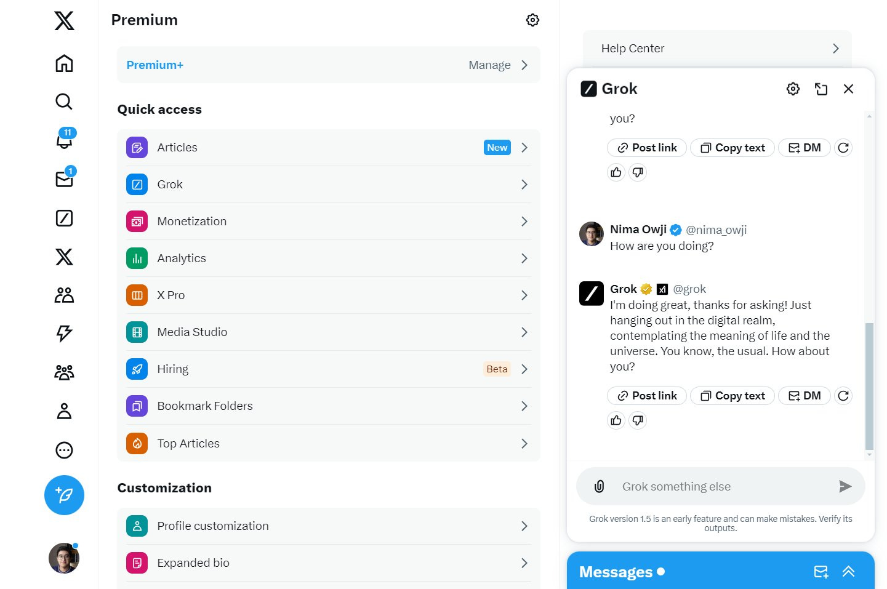Open More circle-ellipsis icon in sidebar
Screen dimensions: 887x589
tap(64, 450)
